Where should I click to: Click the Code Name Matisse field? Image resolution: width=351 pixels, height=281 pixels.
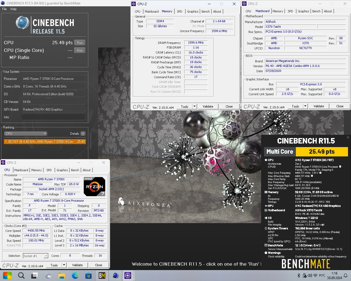[x=38, y=184]
